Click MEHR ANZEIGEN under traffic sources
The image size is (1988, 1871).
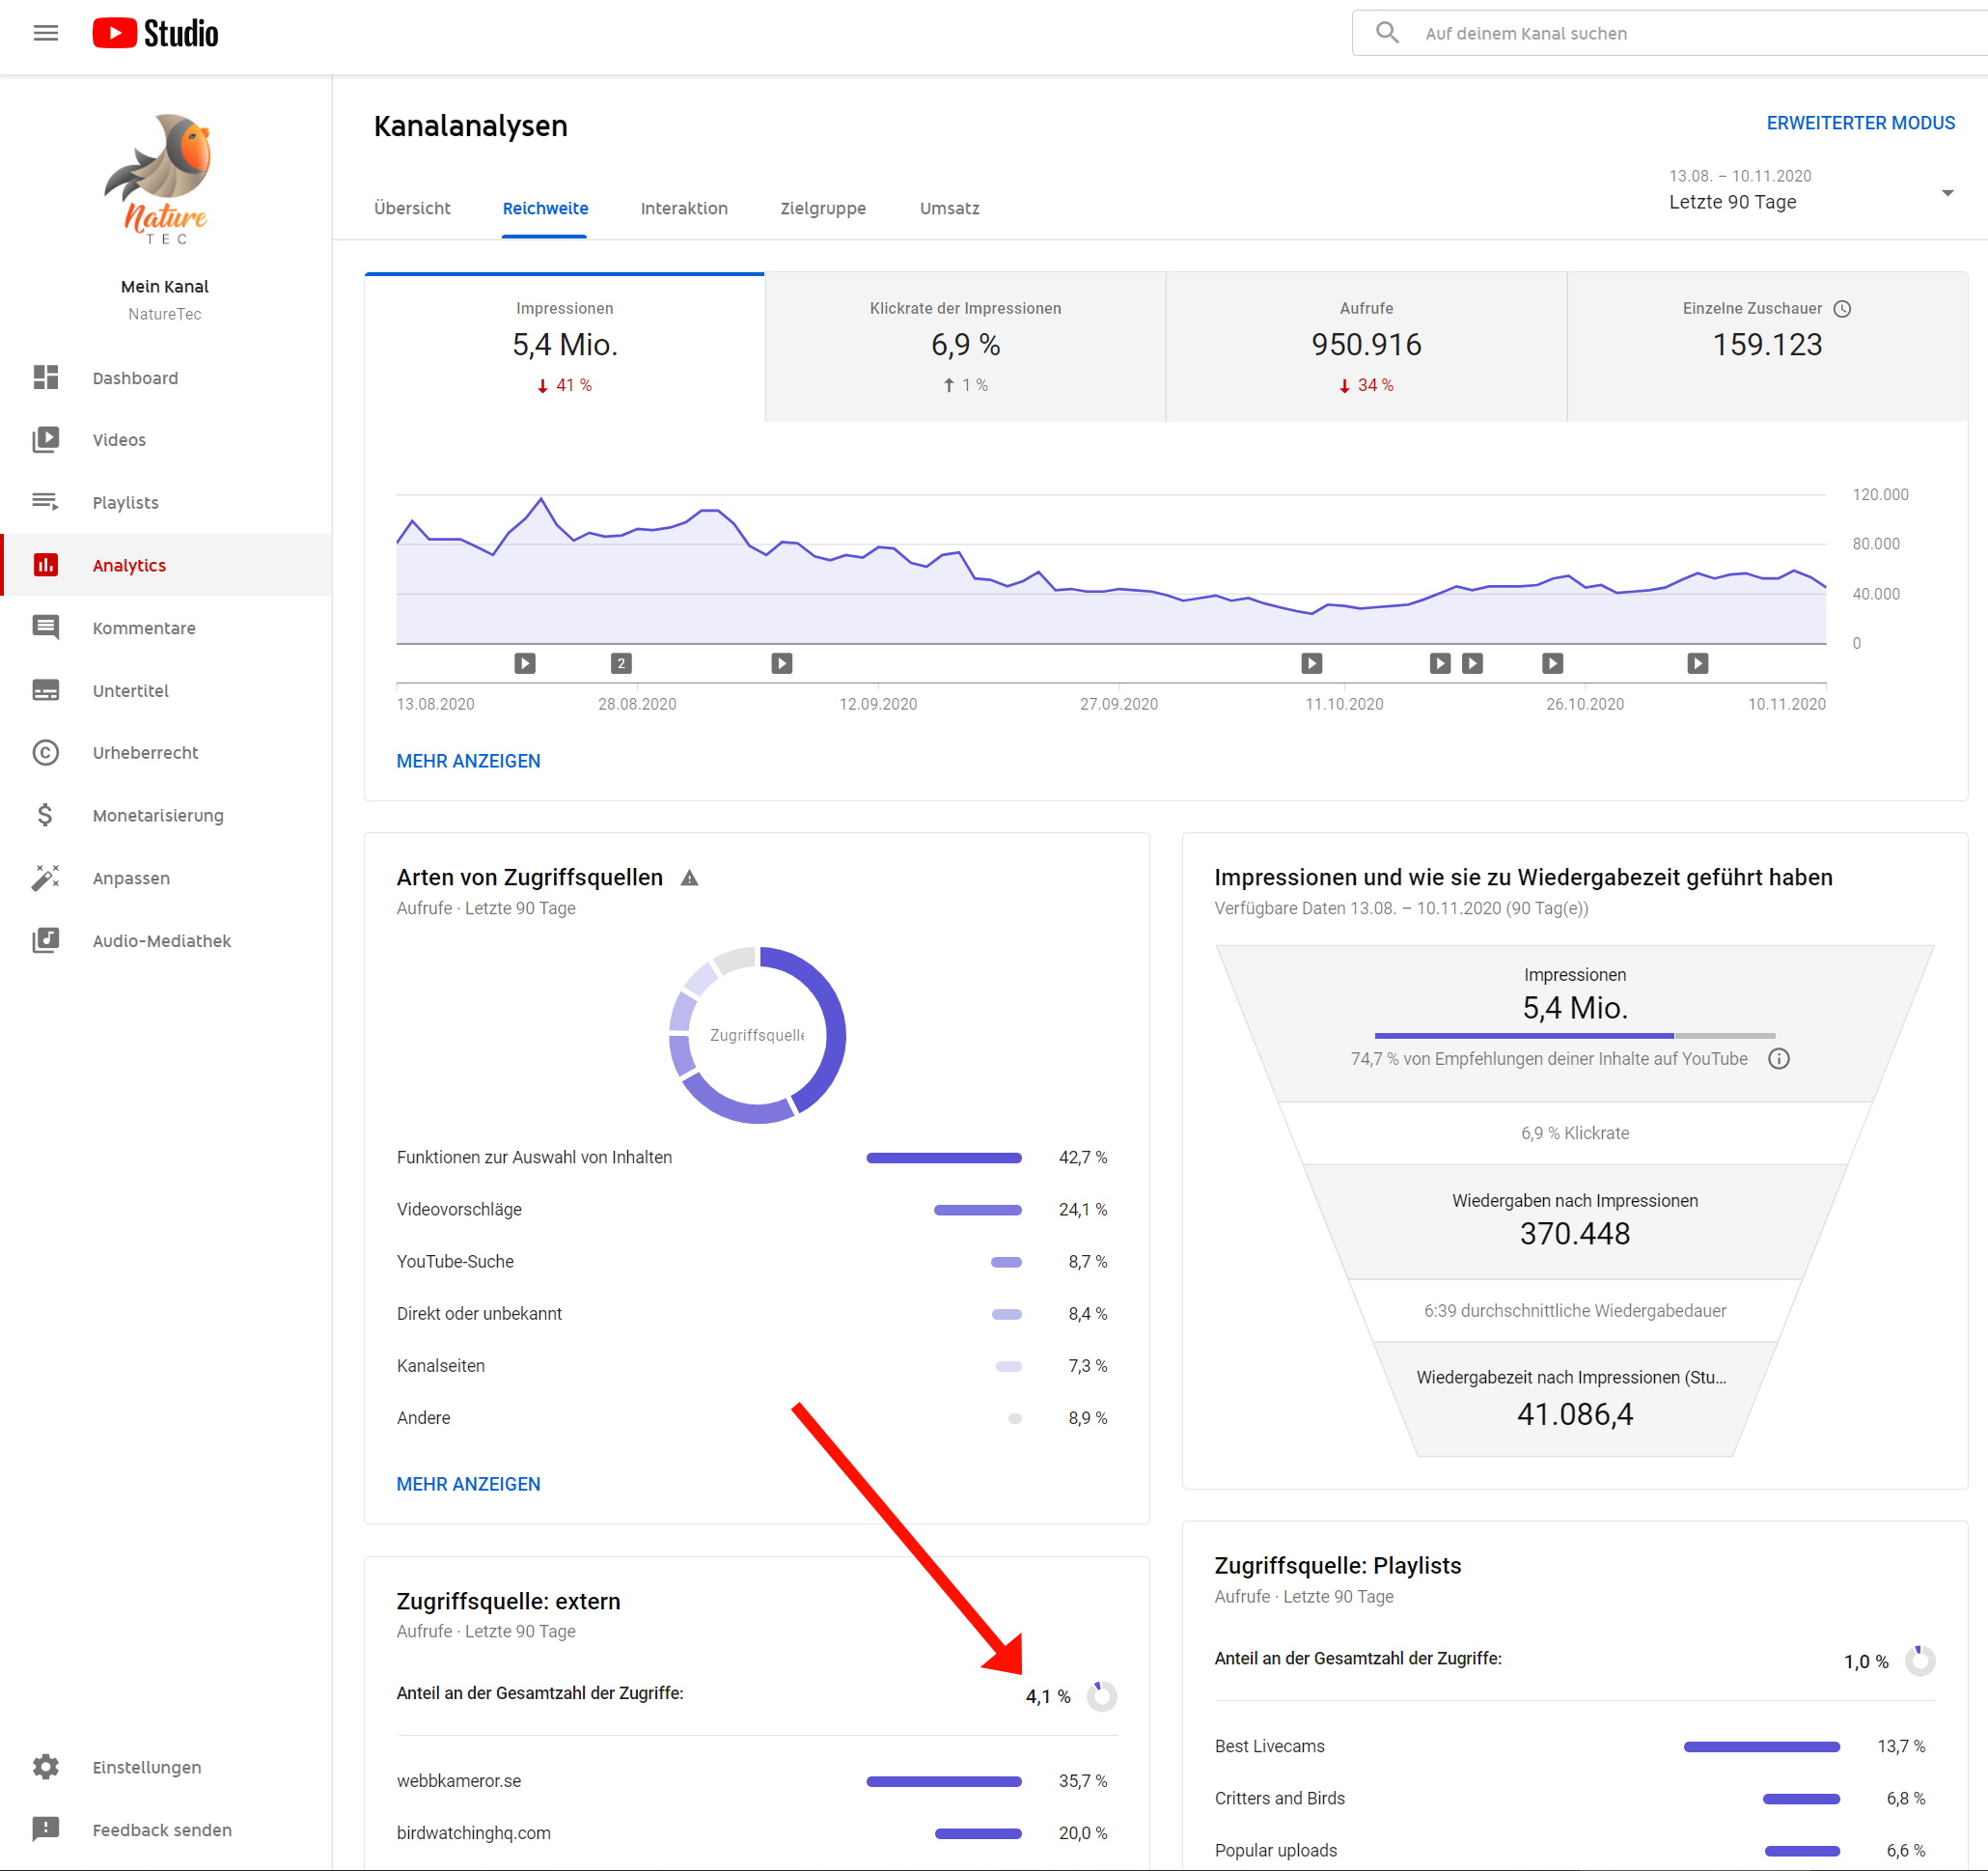point(468,1484)
